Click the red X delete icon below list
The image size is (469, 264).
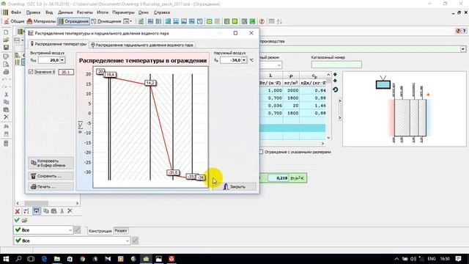point(18,211)
